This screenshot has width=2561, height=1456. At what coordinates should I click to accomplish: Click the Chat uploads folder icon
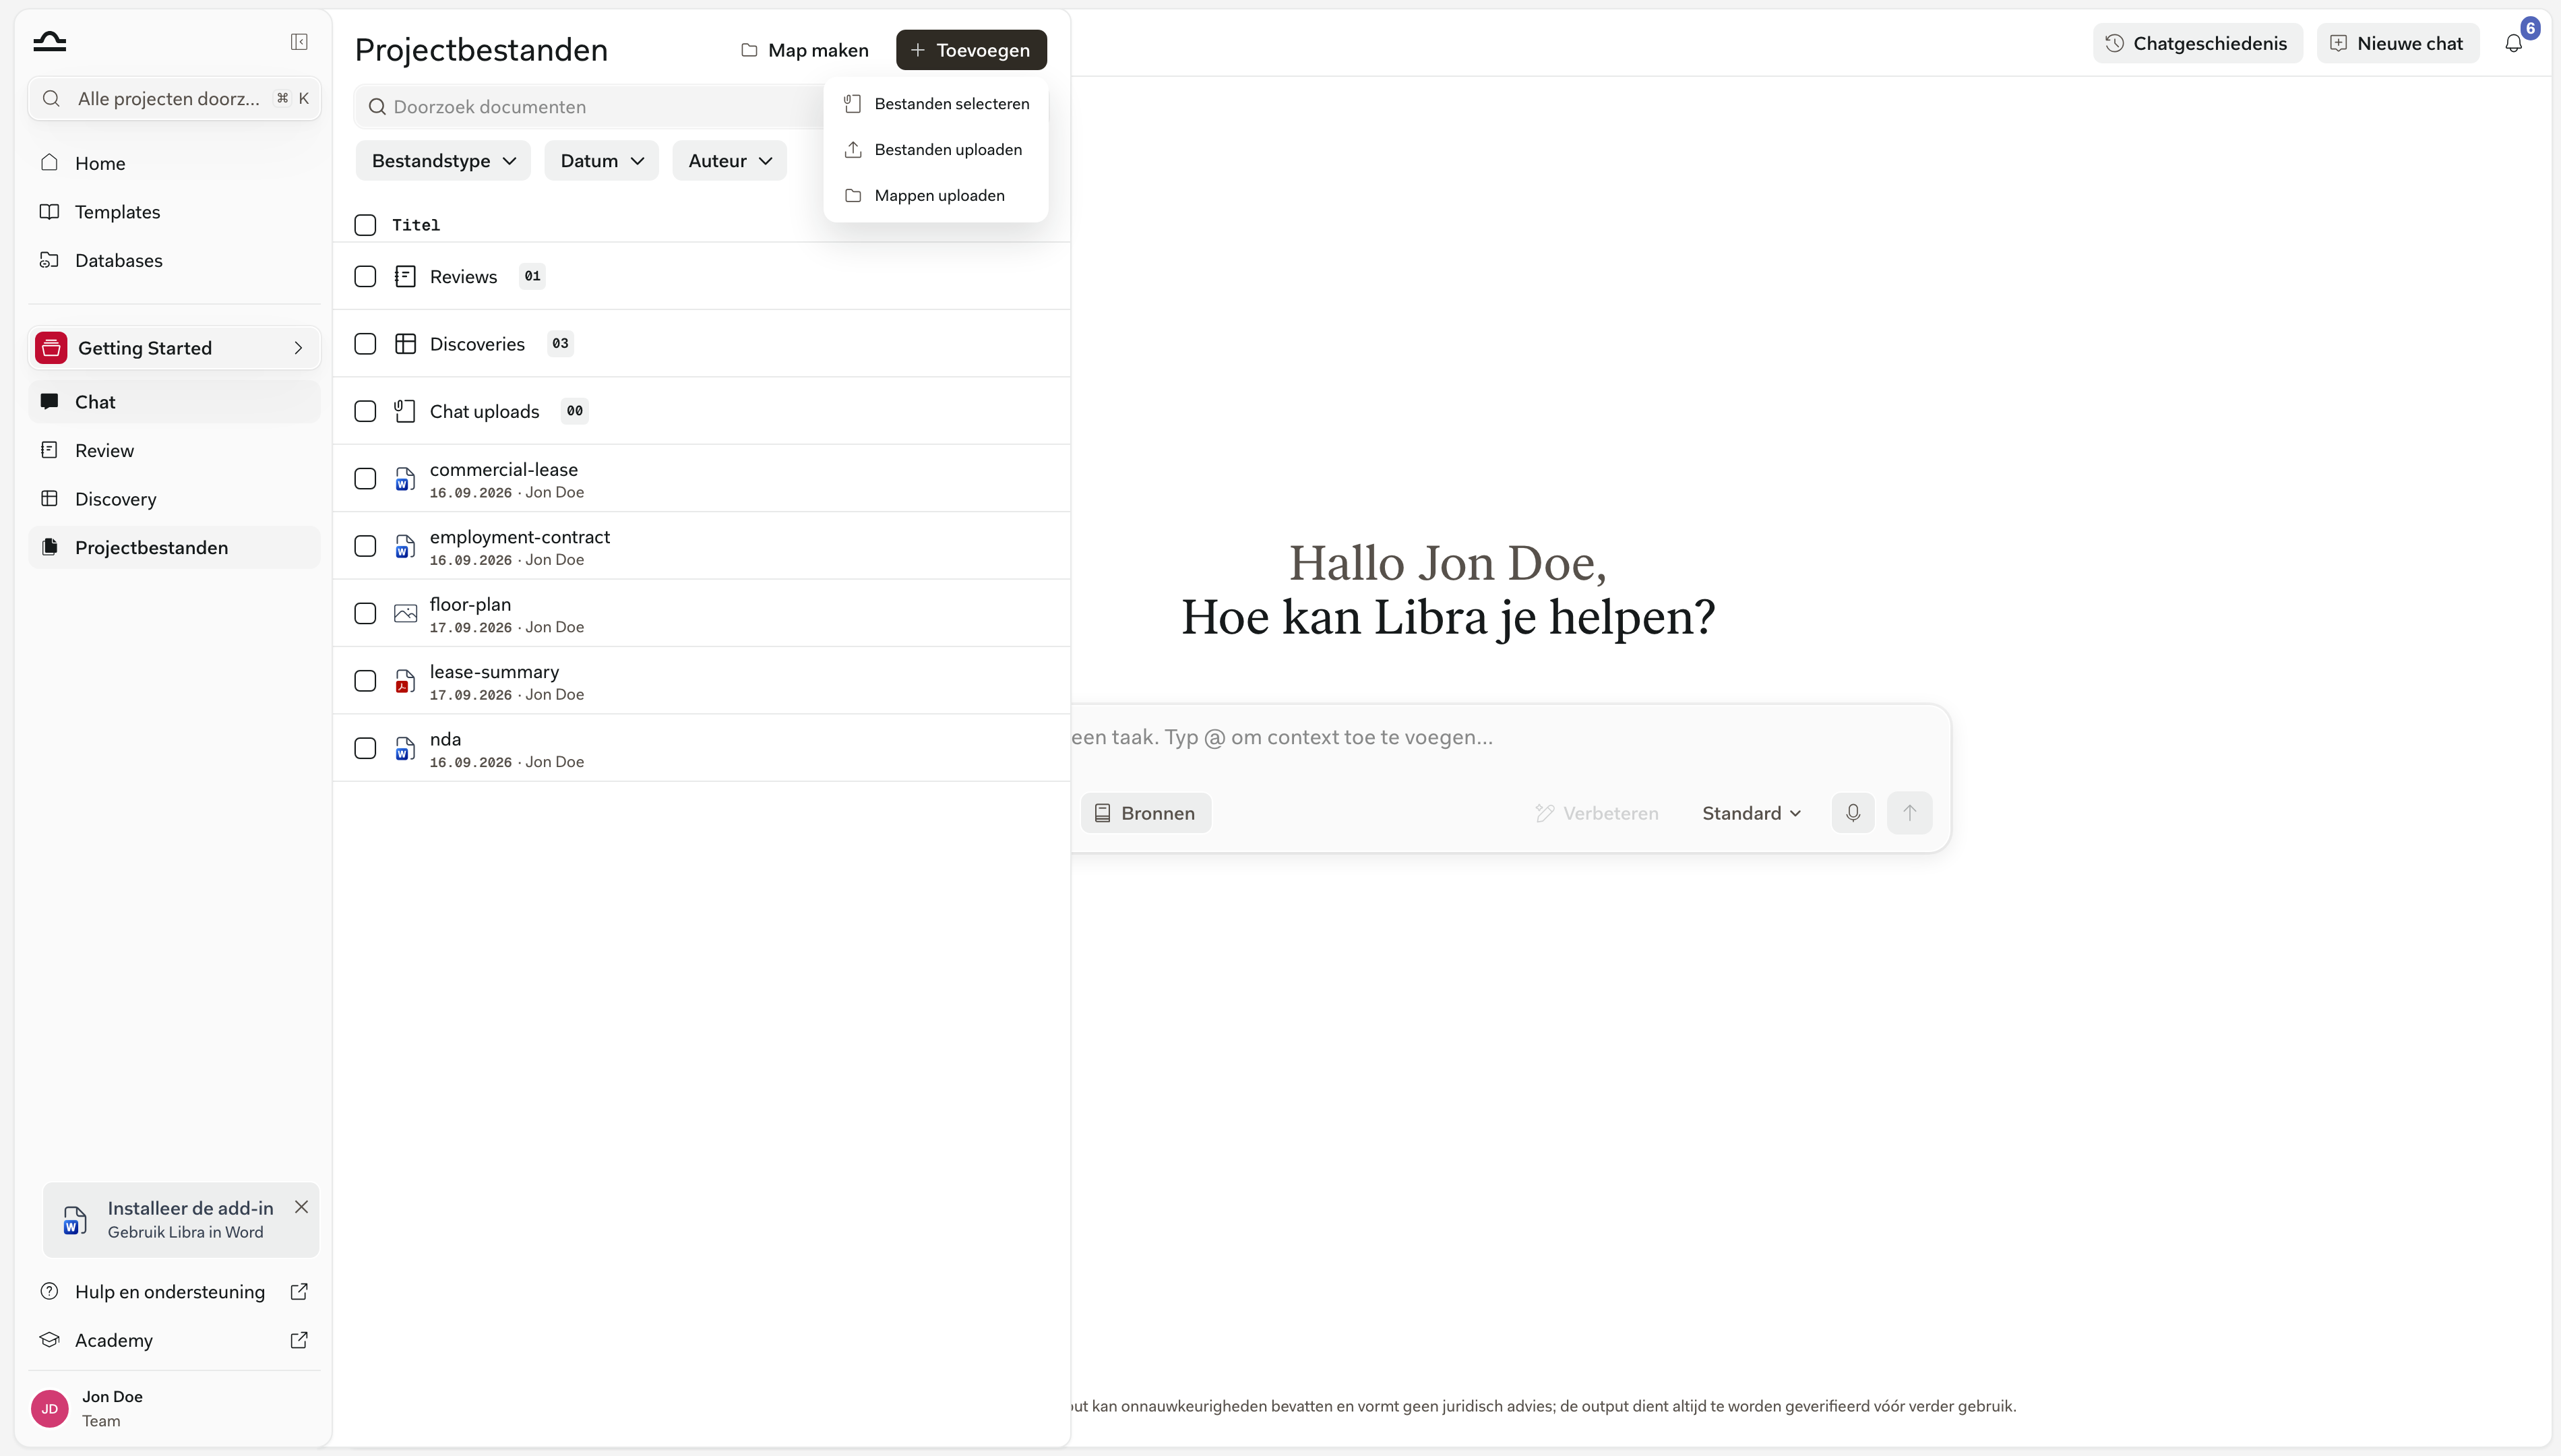405,411
